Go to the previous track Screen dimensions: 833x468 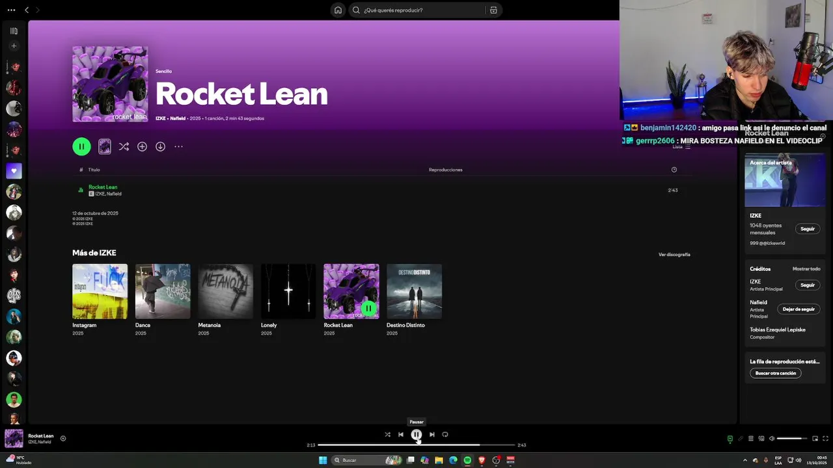pos(401,434)
